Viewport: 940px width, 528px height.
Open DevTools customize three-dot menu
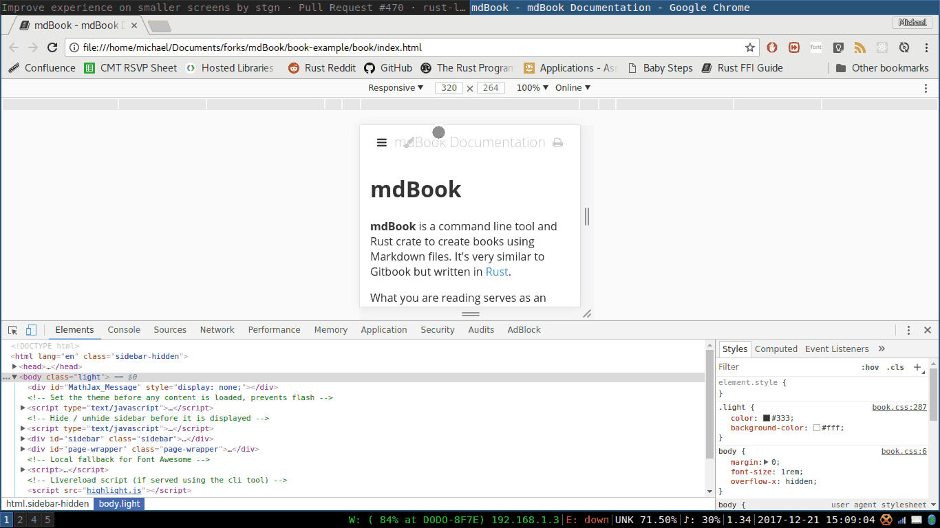point(908,330)
